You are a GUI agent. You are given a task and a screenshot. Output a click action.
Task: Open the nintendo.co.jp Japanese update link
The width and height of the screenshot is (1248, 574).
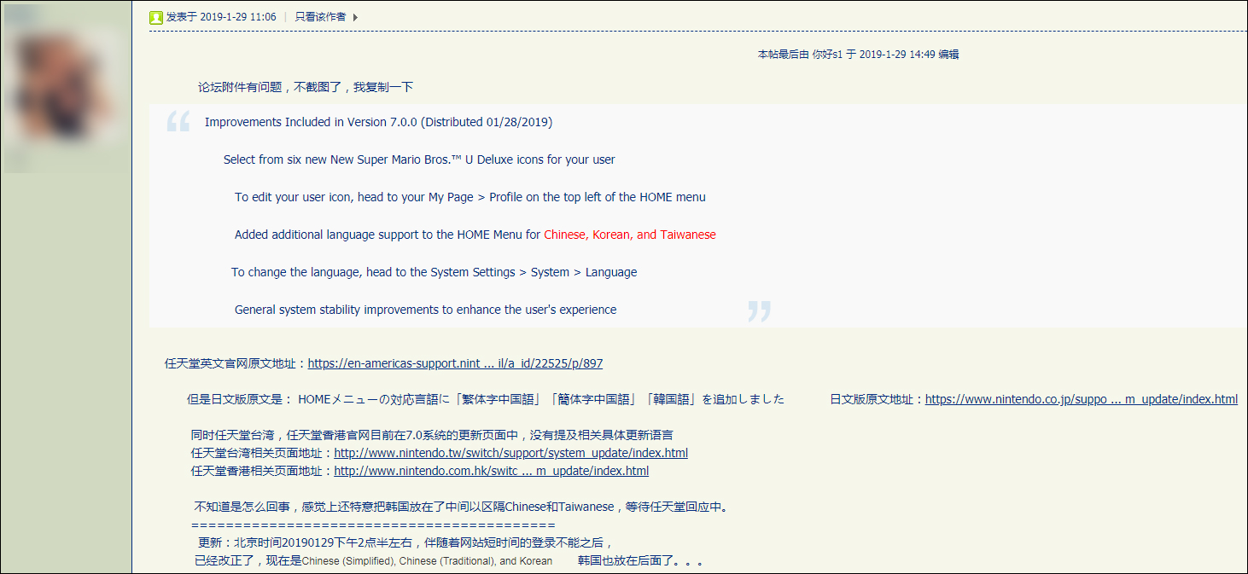[x=1082, y=399]
